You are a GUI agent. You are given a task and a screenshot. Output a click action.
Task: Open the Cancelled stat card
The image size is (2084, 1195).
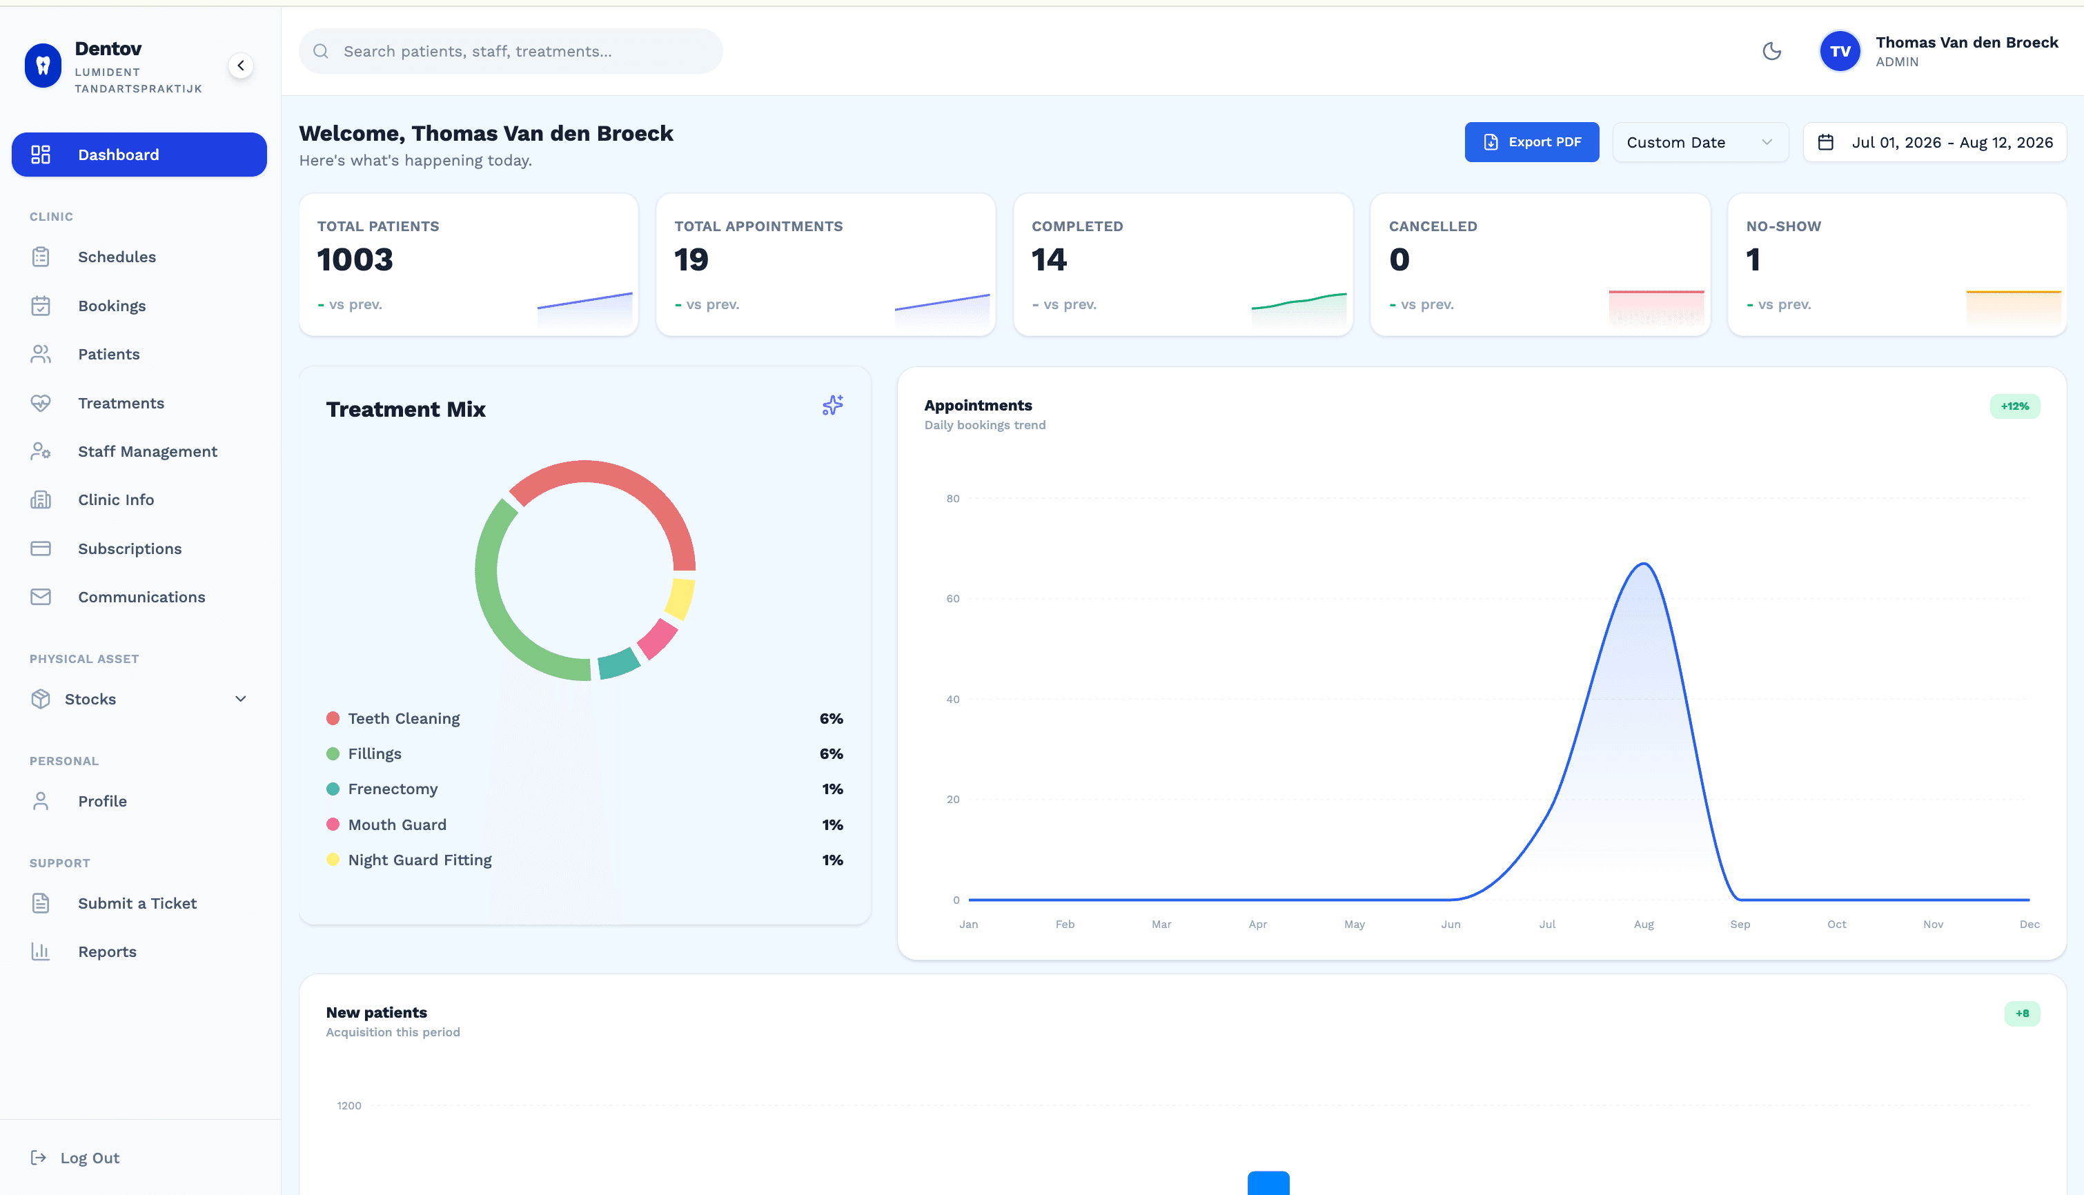pyautogui.click(x=1540, y=264)
